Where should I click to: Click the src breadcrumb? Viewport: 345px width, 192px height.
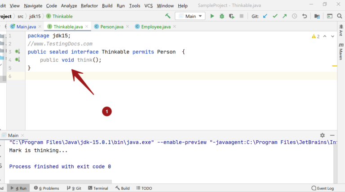(21, 16)
